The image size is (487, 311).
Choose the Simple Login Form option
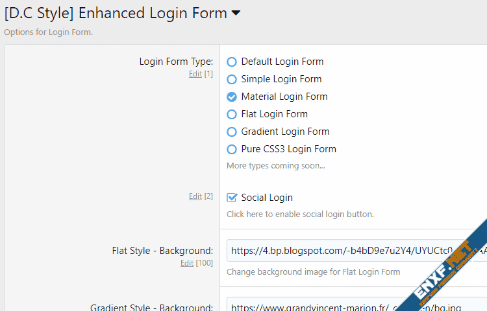[x=232, y=80]
